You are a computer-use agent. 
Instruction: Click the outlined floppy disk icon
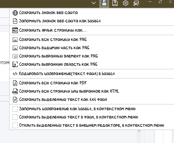pos(115,3)
